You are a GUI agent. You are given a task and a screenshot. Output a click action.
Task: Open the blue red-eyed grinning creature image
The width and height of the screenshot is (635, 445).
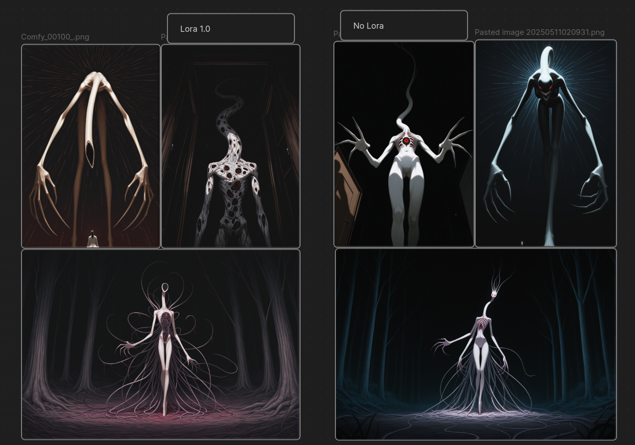click(546, 144)
